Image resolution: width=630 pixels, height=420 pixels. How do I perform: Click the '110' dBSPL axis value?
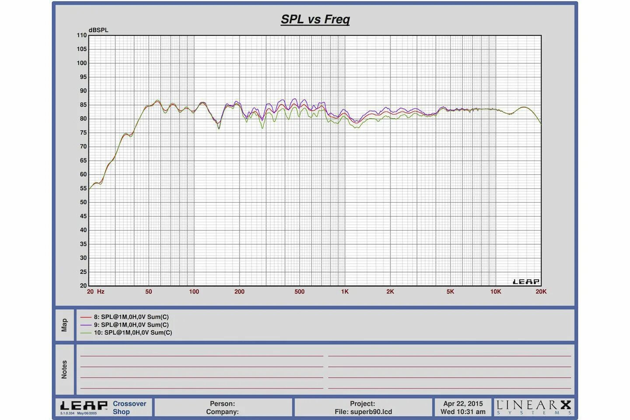coord(82,35)
